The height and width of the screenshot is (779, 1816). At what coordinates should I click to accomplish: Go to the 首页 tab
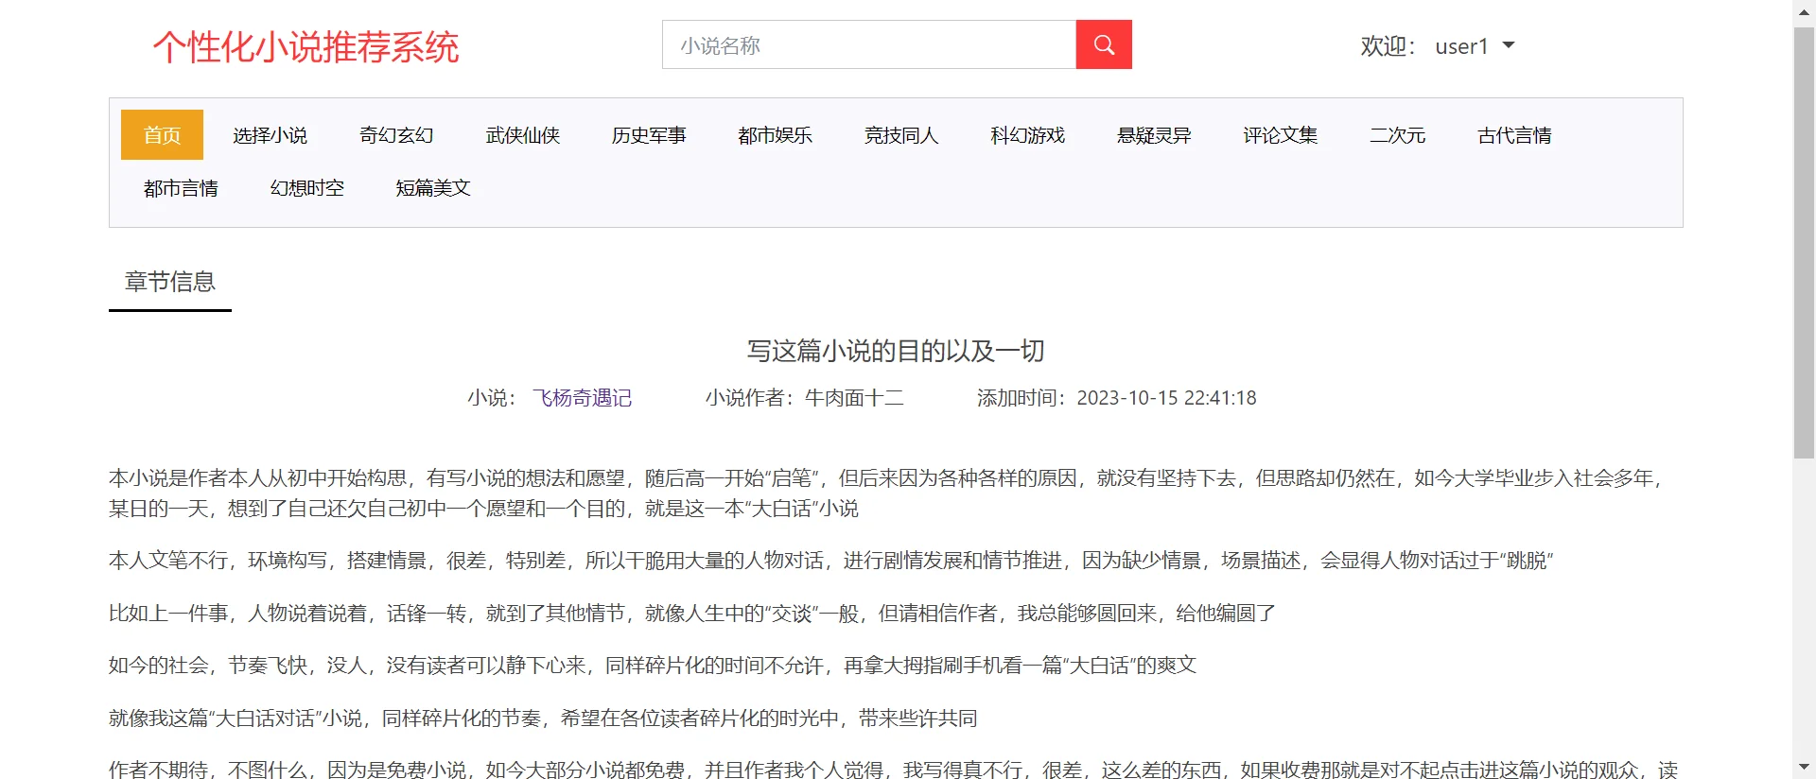(x=162, y=135)
